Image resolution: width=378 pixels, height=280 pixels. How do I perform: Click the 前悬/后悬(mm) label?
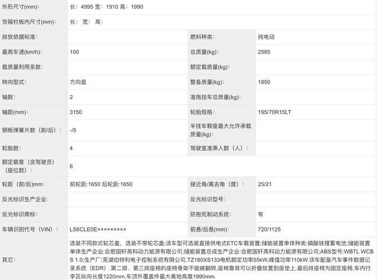(209, 229)
